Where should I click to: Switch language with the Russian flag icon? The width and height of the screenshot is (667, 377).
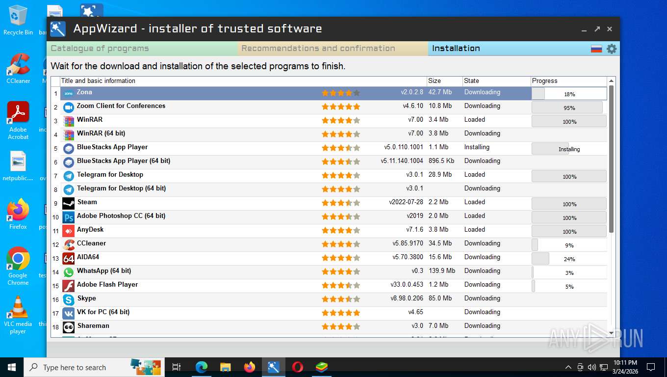click(596, 49)
